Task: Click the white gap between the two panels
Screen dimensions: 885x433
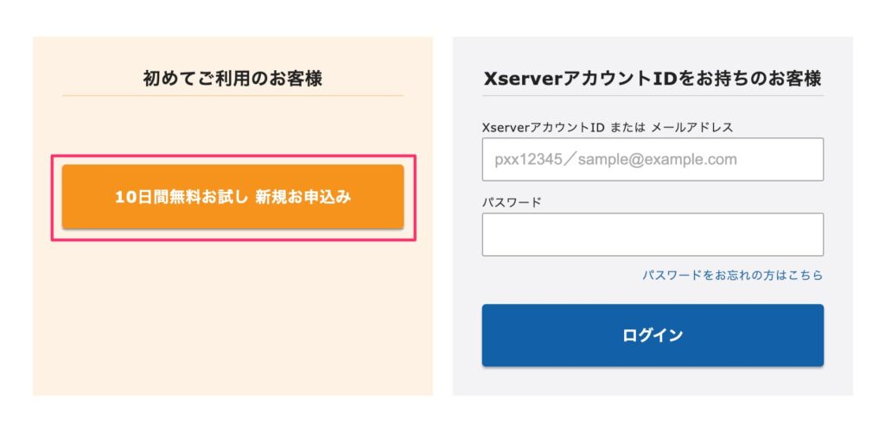Action: pos(442,216)
